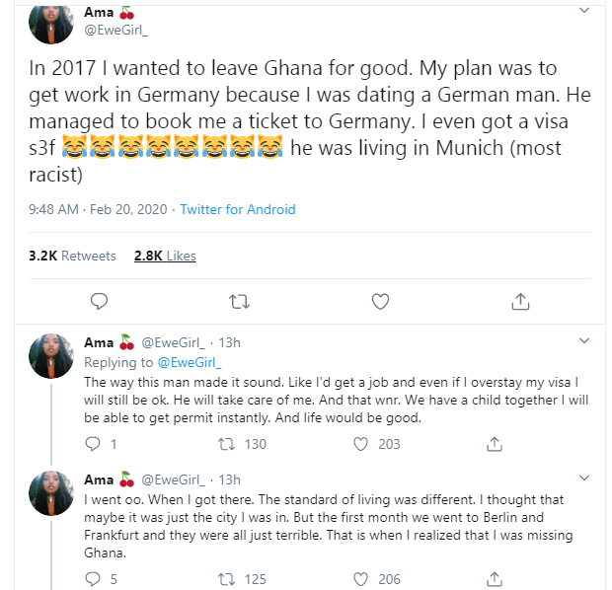Expand options for the first 13h reply
The height and width of the screenshot is (590, 612).
click(584, 340)
